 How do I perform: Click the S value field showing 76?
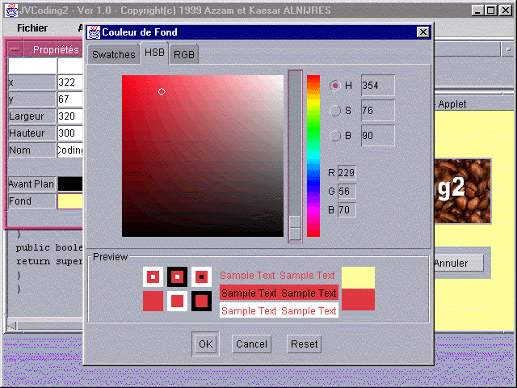pos(378,111)
